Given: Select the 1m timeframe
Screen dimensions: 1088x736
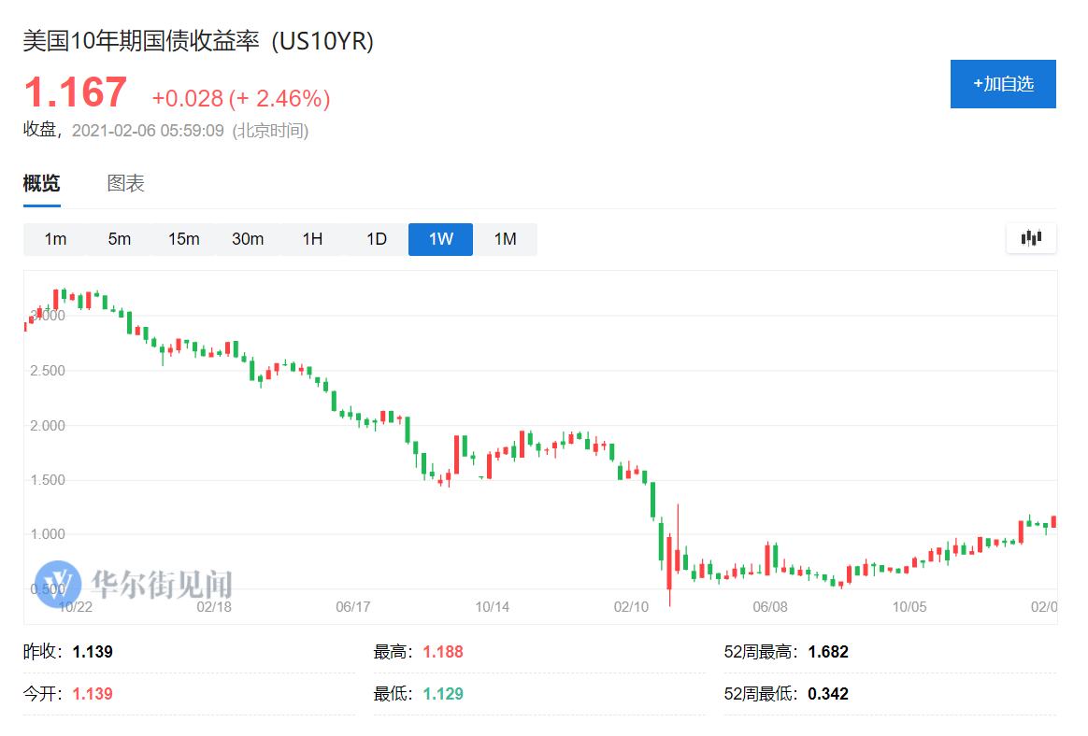Looking at the screenshot, I should click(x=54, y=239).
